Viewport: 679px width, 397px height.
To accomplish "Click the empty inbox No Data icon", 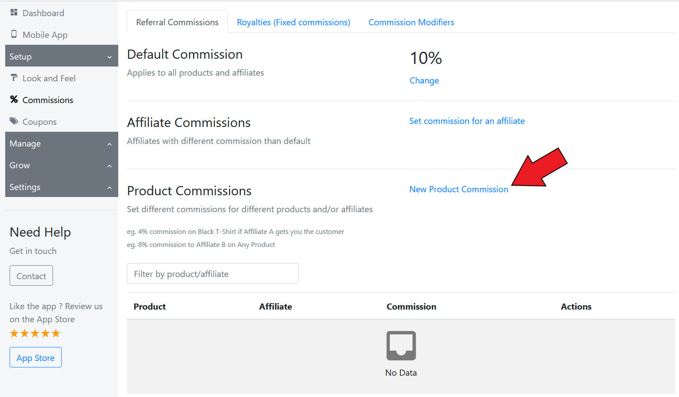I will (401, 346).
